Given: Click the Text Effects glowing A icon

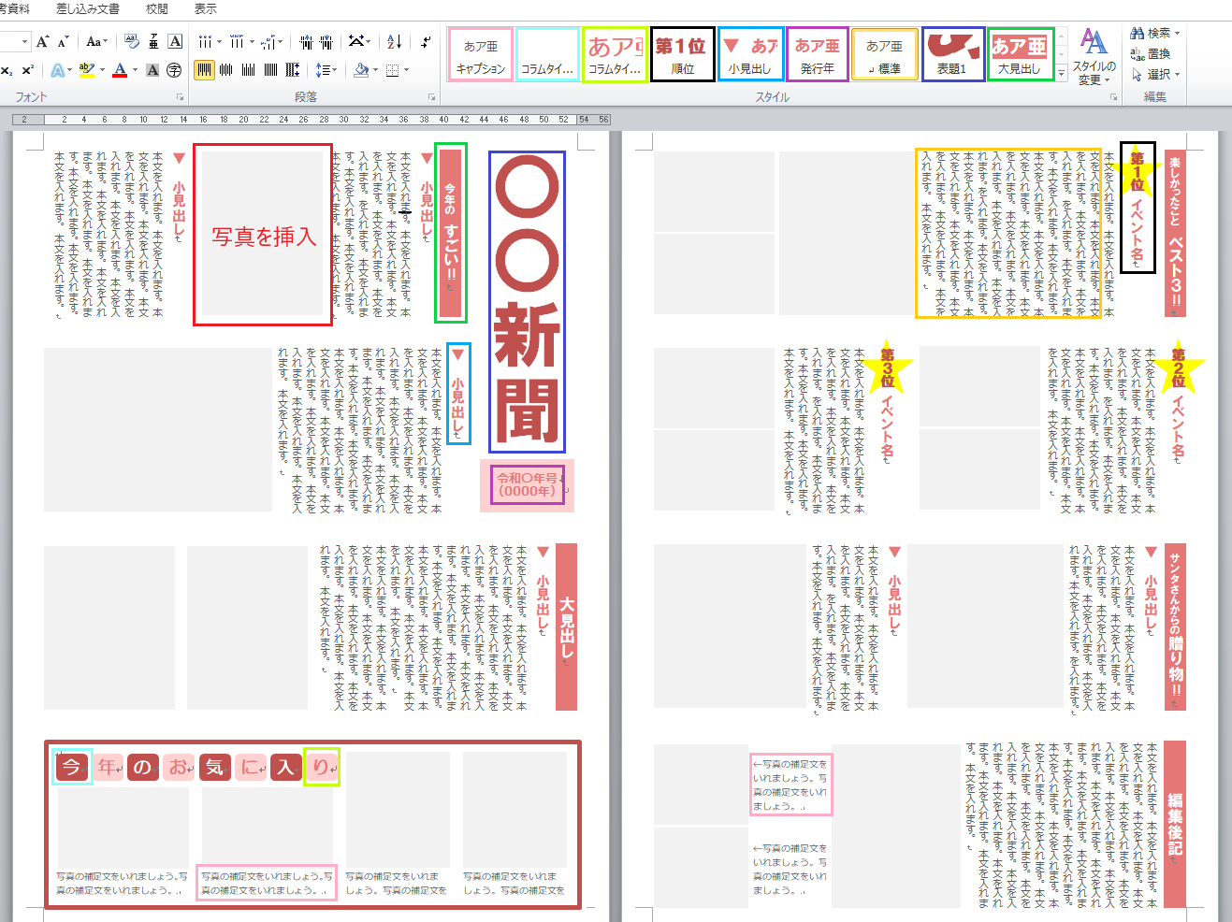Looking at the screenshot, I should (58, 70).
